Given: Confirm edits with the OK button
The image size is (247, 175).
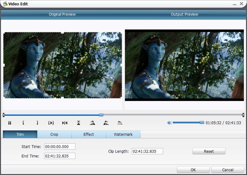Looking at the screenshot, I should point(193,170).
